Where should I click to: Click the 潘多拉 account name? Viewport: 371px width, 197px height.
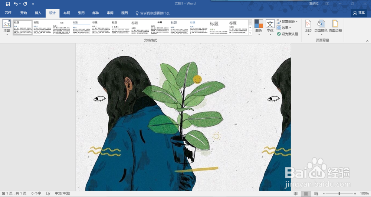point(313,4)
